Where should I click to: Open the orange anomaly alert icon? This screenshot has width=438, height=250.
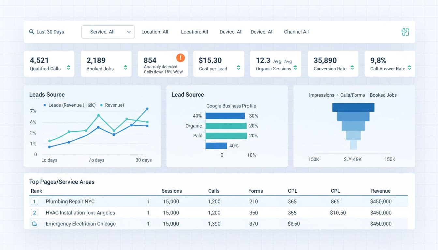(x=180, y=58)
